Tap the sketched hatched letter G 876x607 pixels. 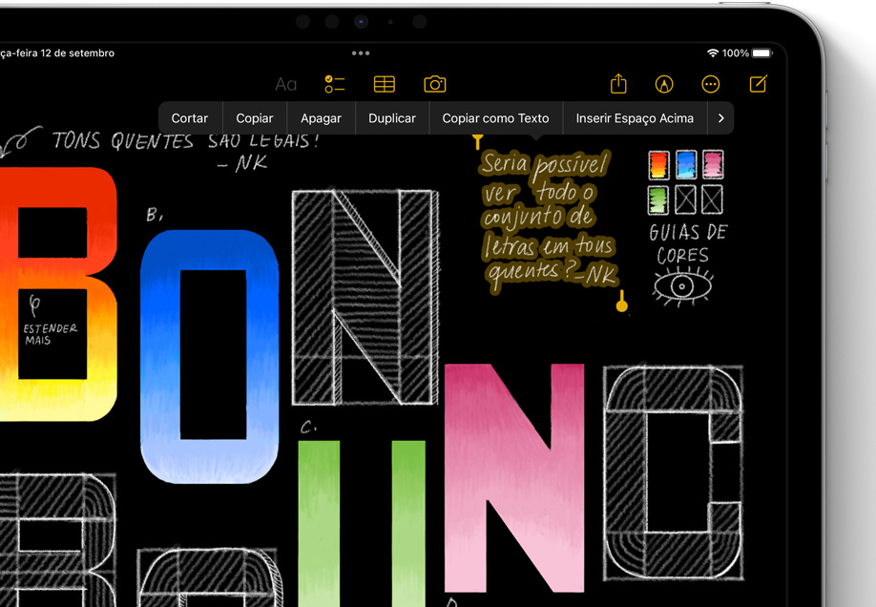(673, 472)
